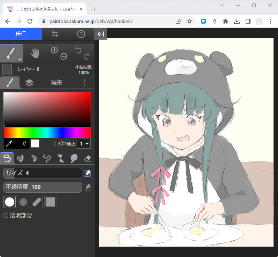This screenshot has height=257, width=278.
Task: Open a new browser tab
Action: point(94,9)
